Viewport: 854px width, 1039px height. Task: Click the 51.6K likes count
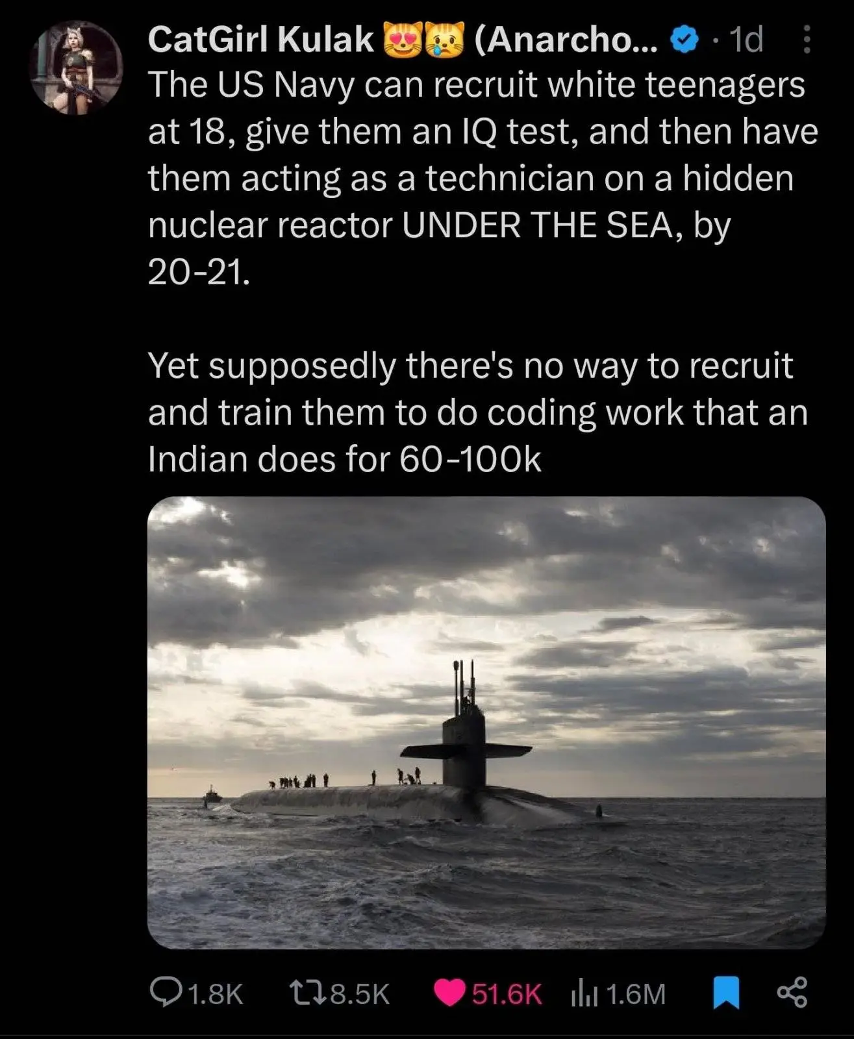coord(507,994)
